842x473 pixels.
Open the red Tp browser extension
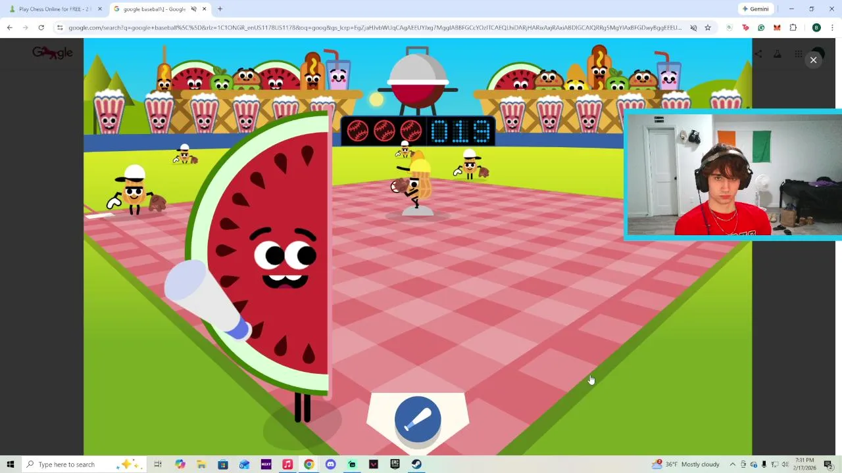[745, 28]
